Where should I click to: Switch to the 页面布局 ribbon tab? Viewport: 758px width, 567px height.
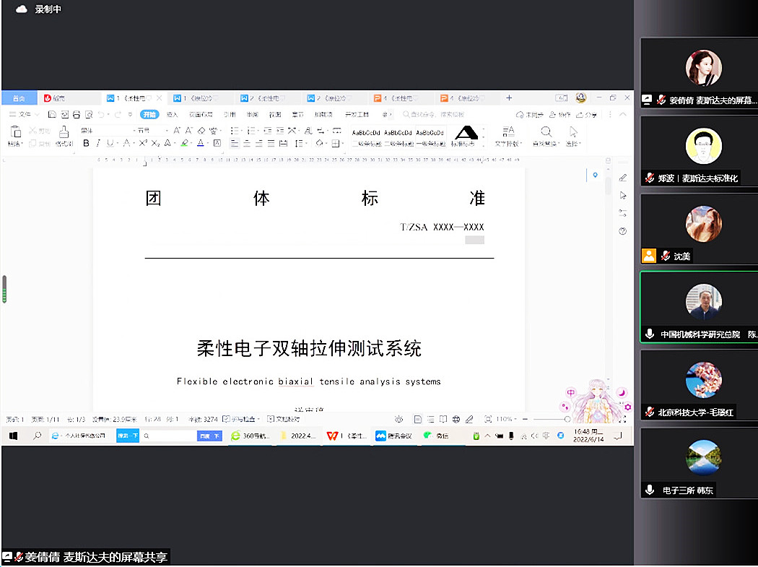[200, 115]
